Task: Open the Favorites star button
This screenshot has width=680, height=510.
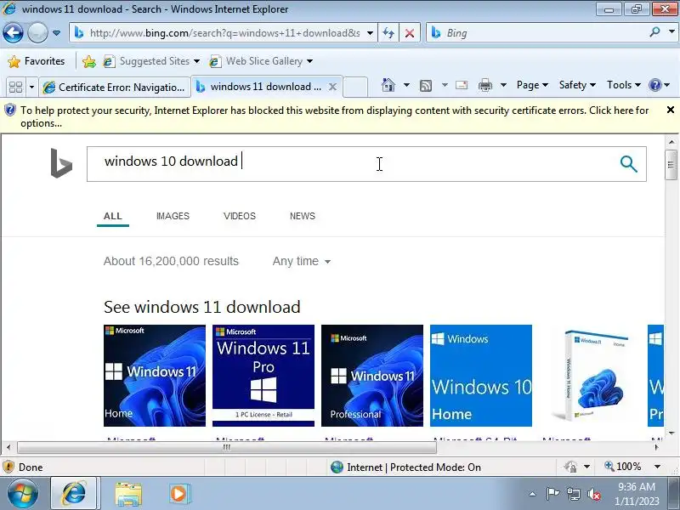Action: pyautogui.click(x=37, y=61)
